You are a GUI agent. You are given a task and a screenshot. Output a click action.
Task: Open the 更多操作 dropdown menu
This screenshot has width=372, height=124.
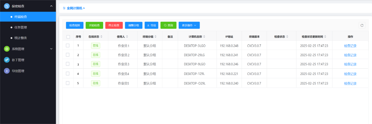coord(189,25)
